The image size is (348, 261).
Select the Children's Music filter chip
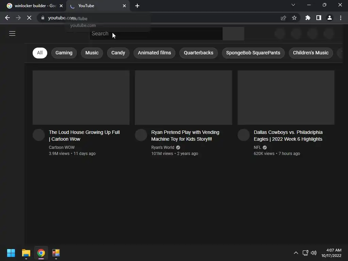(311, 53)
